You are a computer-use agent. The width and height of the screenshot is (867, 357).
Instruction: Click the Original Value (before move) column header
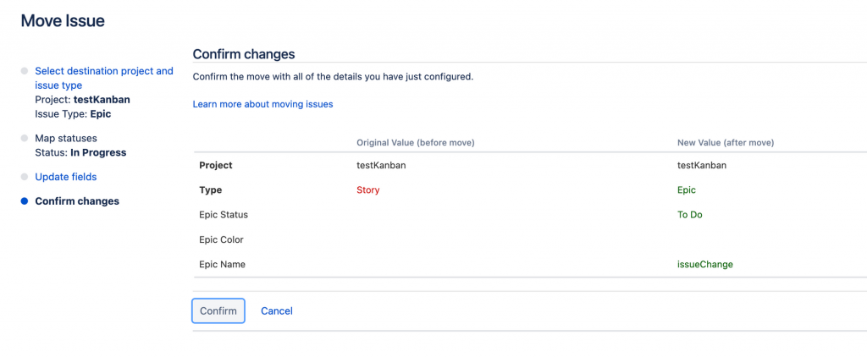click(415, 142)
